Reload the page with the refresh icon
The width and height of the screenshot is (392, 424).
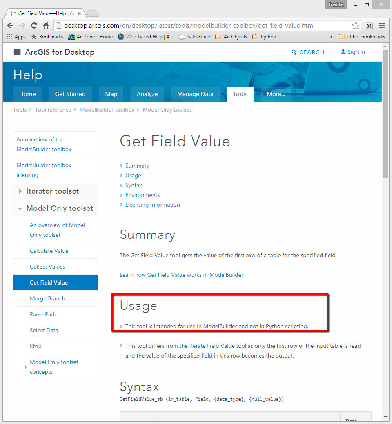34,26
